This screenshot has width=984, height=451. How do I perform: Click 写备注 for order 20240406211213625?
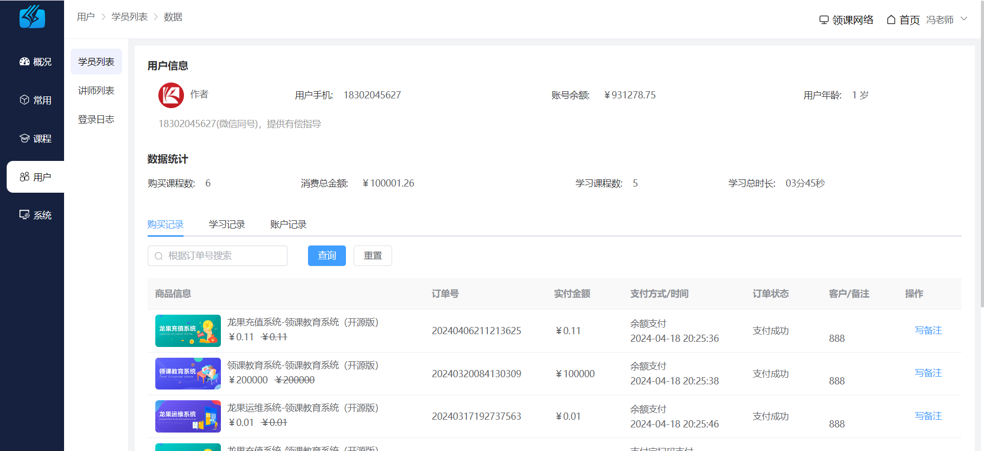click(x=928, y=331)
